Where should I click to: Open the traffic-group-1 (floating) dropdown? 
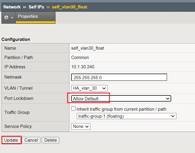click(126, 116)
